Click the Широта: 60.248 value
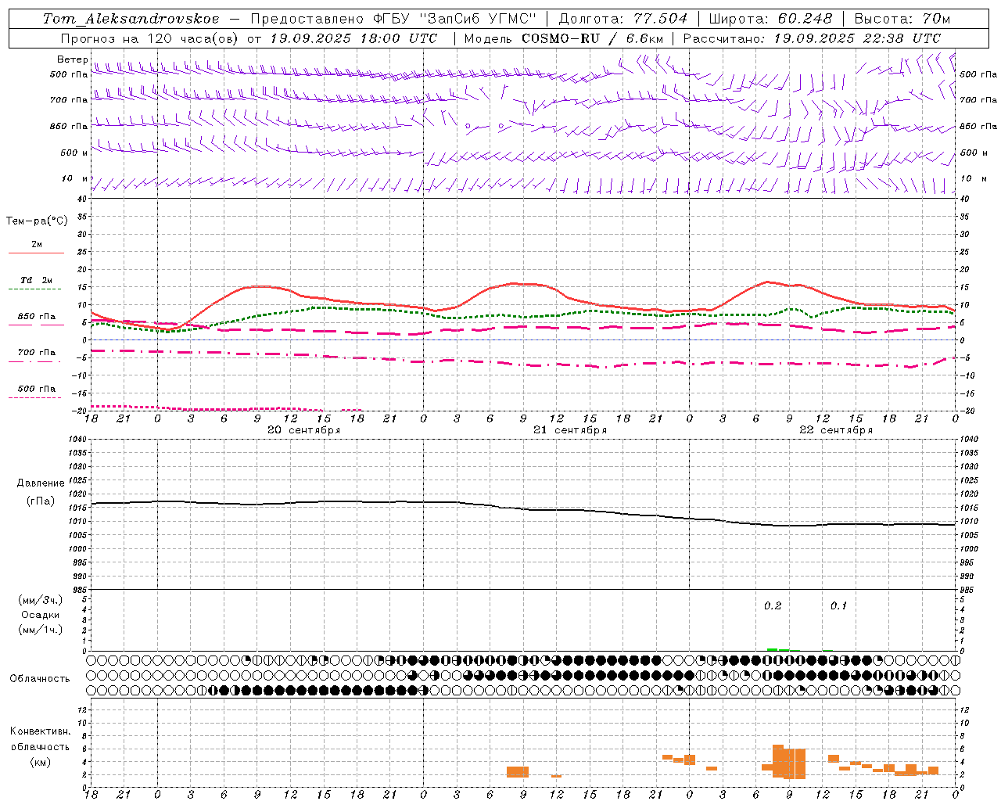1001x801 pixels. [x=770, y=19]
